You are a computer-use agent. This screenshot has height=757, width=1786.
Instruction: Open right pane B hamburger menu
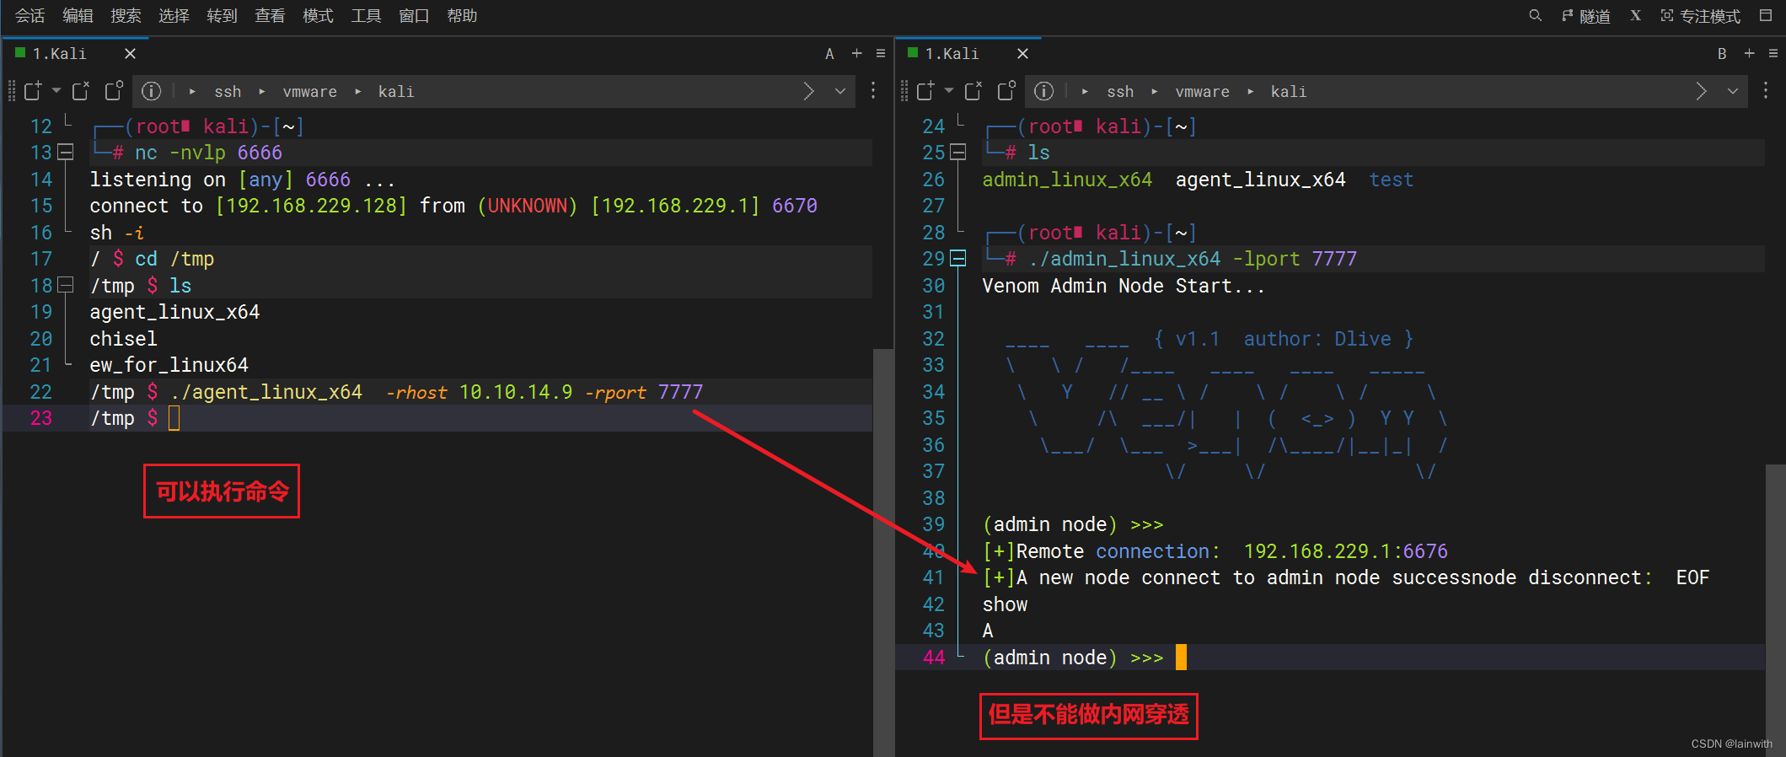click(1773, 53)
